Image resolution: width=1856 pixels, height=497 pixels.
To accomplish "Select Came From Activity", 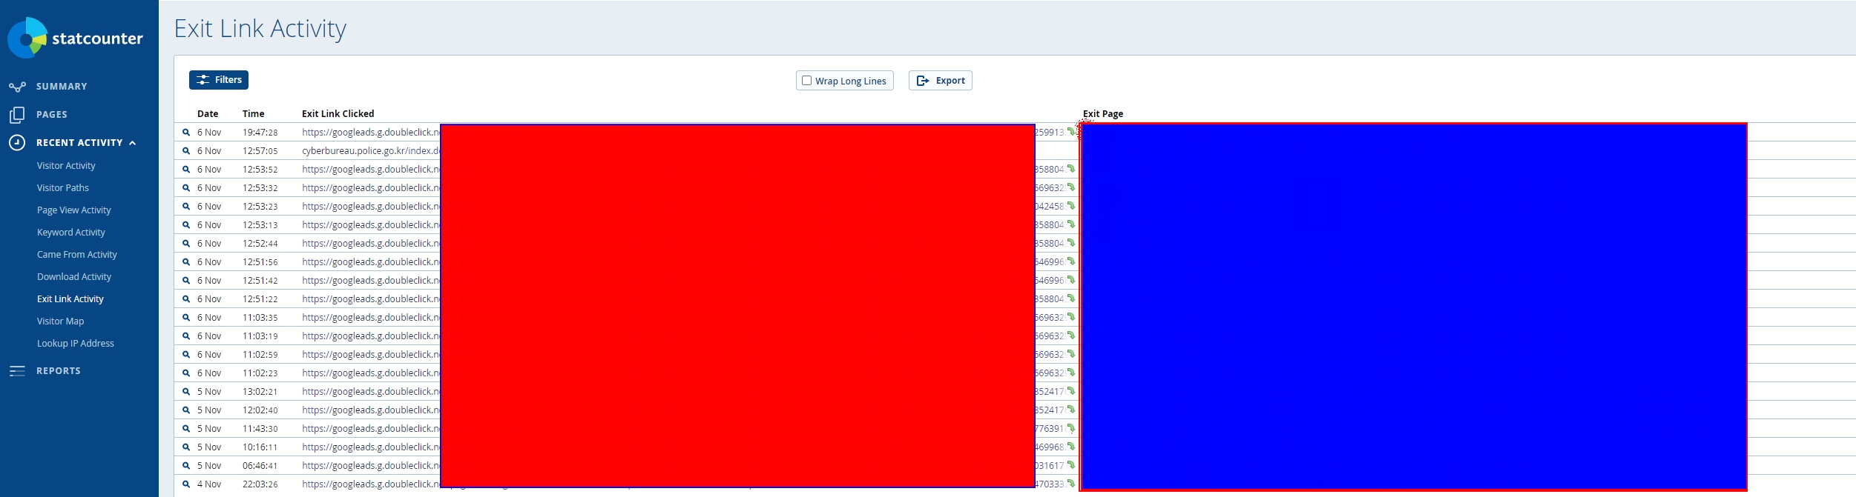I will pos(77,255).
